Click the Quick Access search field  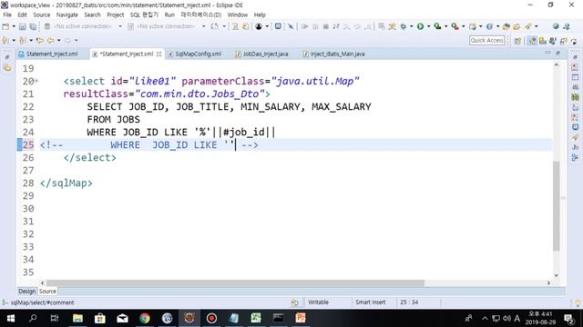[486, 40]
